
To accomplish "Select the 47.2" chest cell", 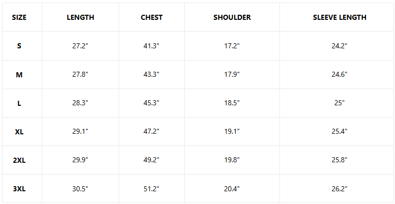I will pyautogui.click(x=152, y=131).
